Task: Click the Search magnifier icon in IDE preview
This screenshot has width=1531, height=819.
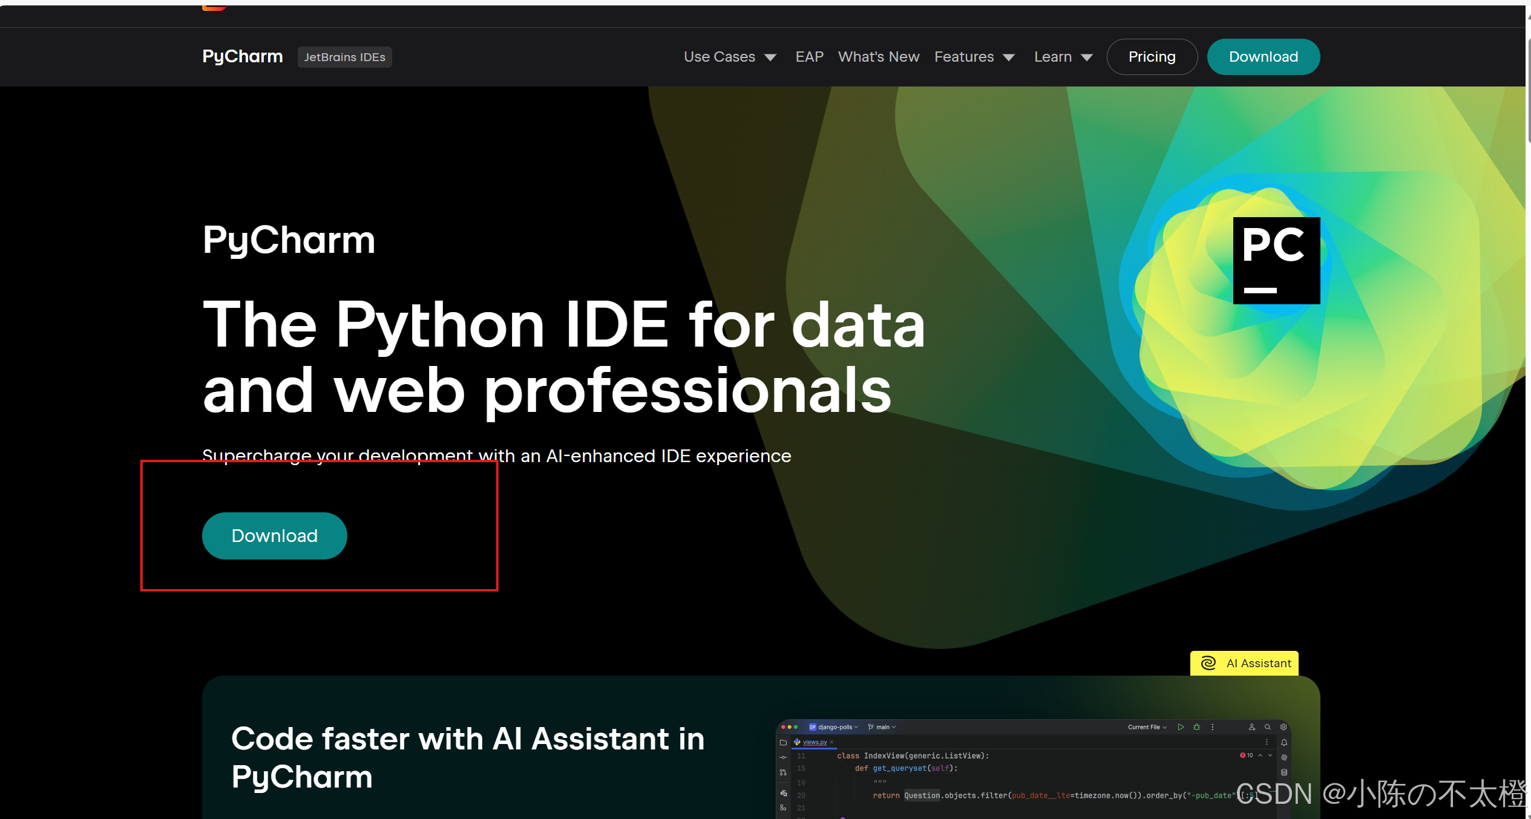Action: pyautogui.click(x=1268, y=727)
